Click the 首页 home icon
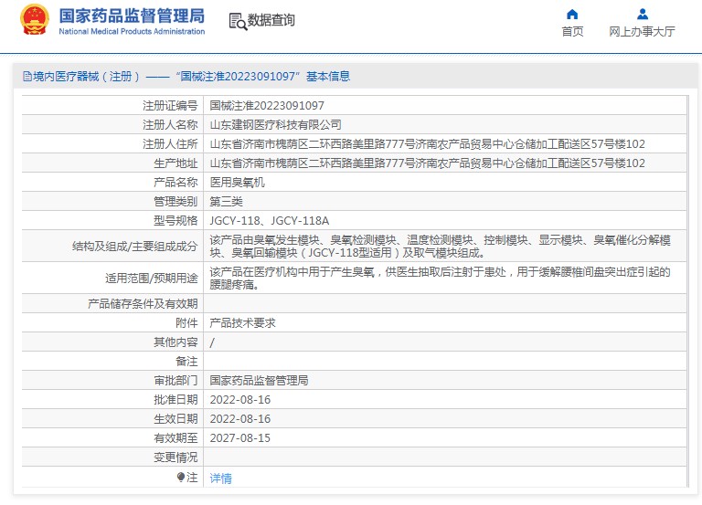The image size is (702, 505). pyautogui.click(x=572, y=15)
